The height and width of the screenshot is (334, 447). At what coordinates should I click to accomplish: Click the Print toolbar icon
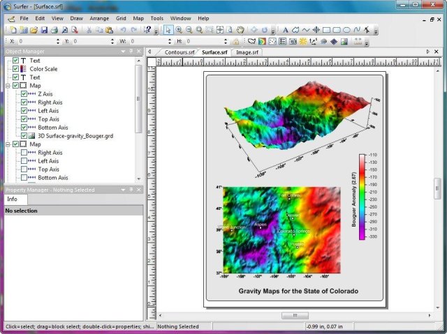[54, 30]
